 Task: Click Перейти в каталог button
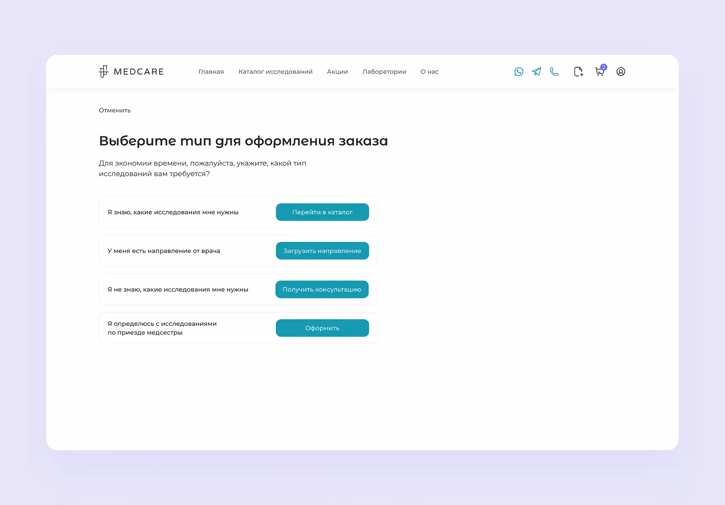(x=322, y=212)
